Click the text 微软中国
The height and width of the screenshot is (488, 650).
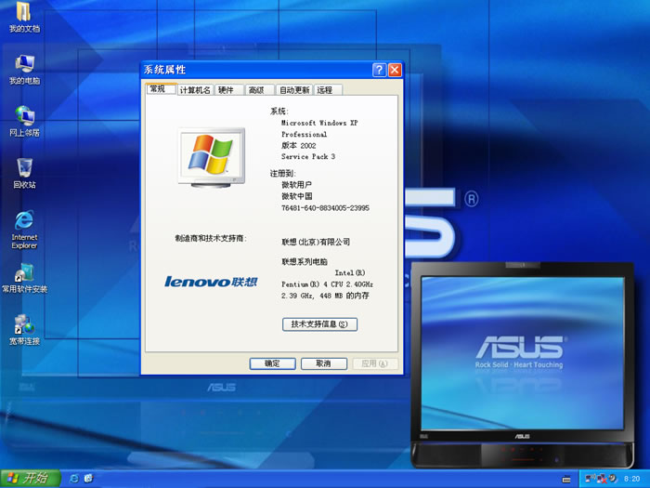[x=297, y=196]
